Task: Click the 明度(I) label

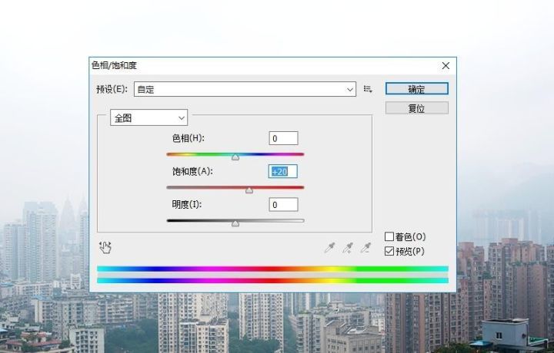Action: 186,204
